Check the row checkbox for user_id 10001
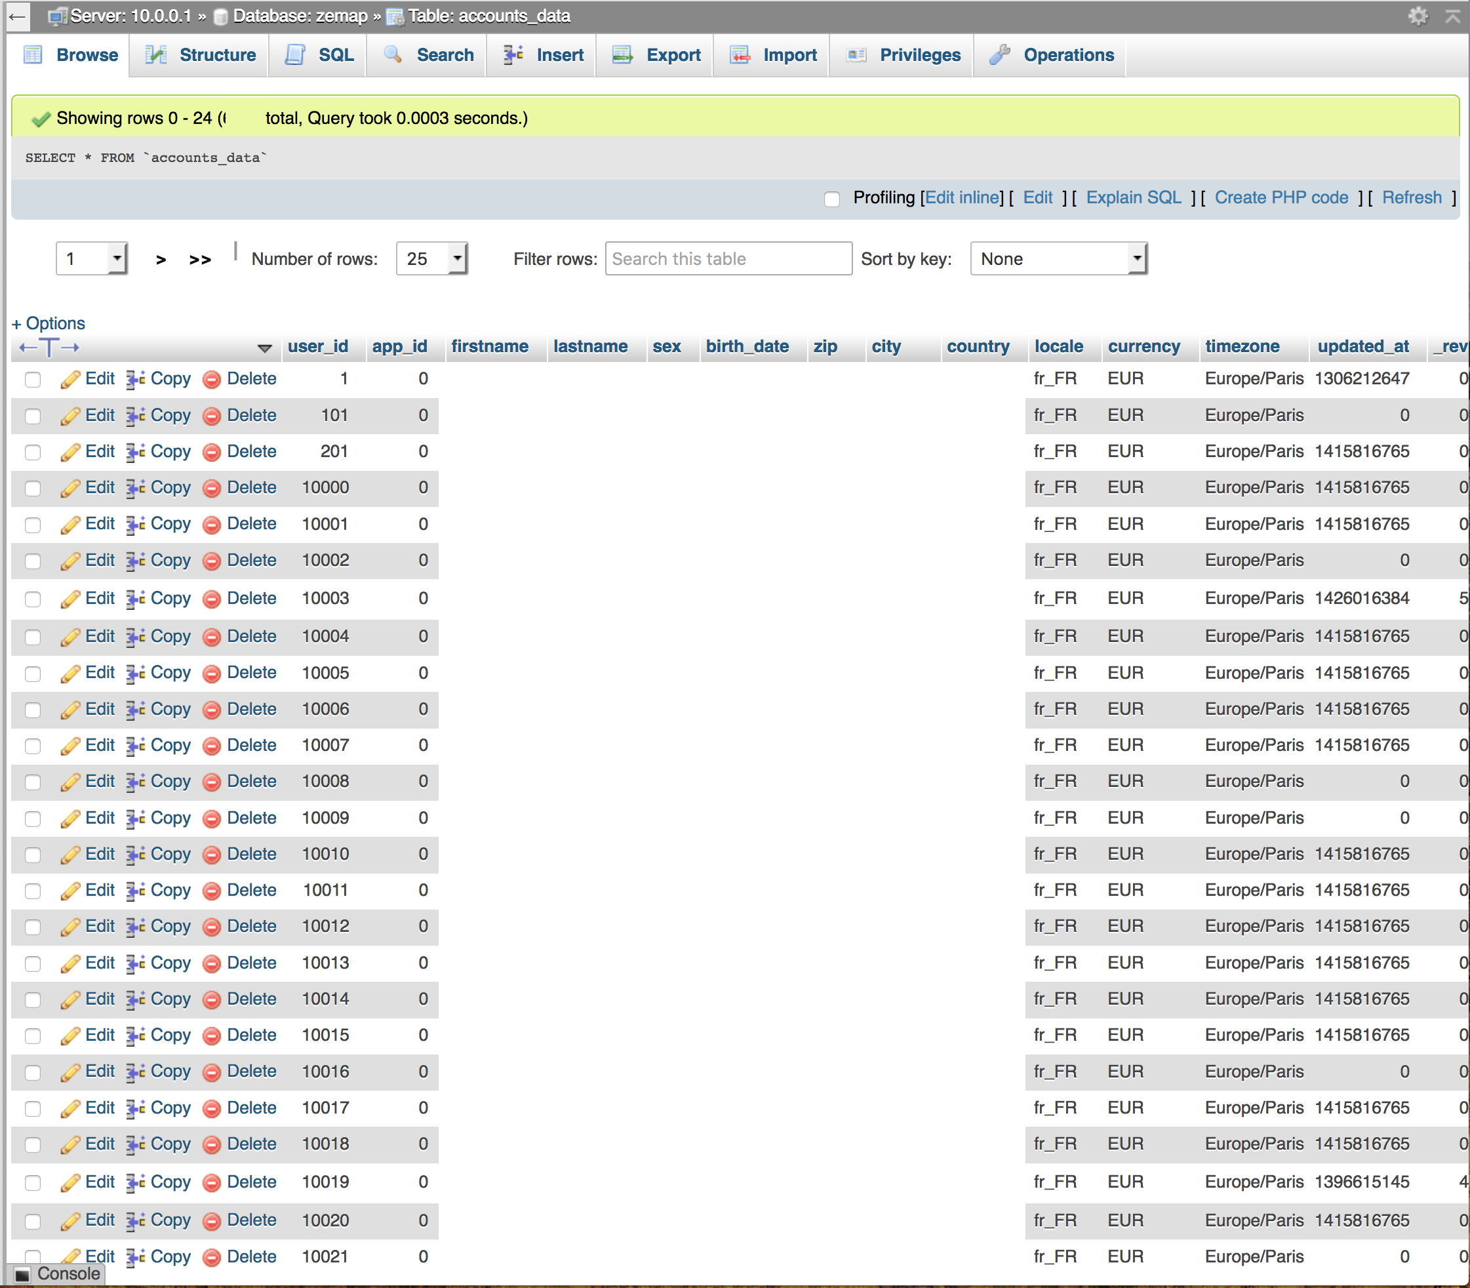This screenshot has height=1288, width=1470. coord(33,525)
